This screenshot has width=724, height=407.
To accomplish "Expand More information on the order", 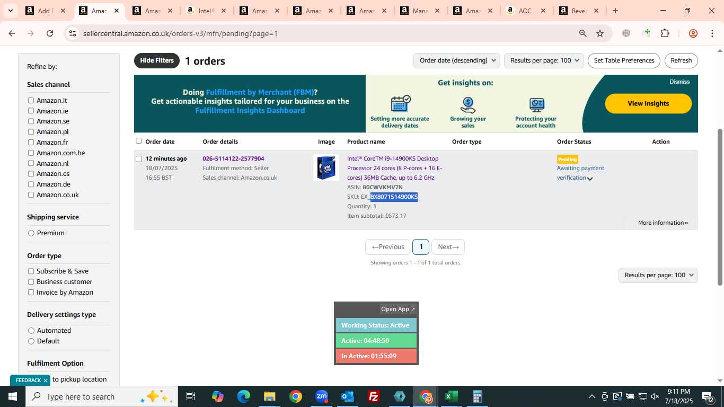I will point(663,223).
